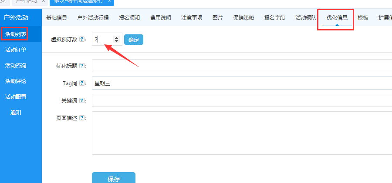The image size is (392, 183).
Task: Go to the 促销策略 tab
Action: [243, 18]
